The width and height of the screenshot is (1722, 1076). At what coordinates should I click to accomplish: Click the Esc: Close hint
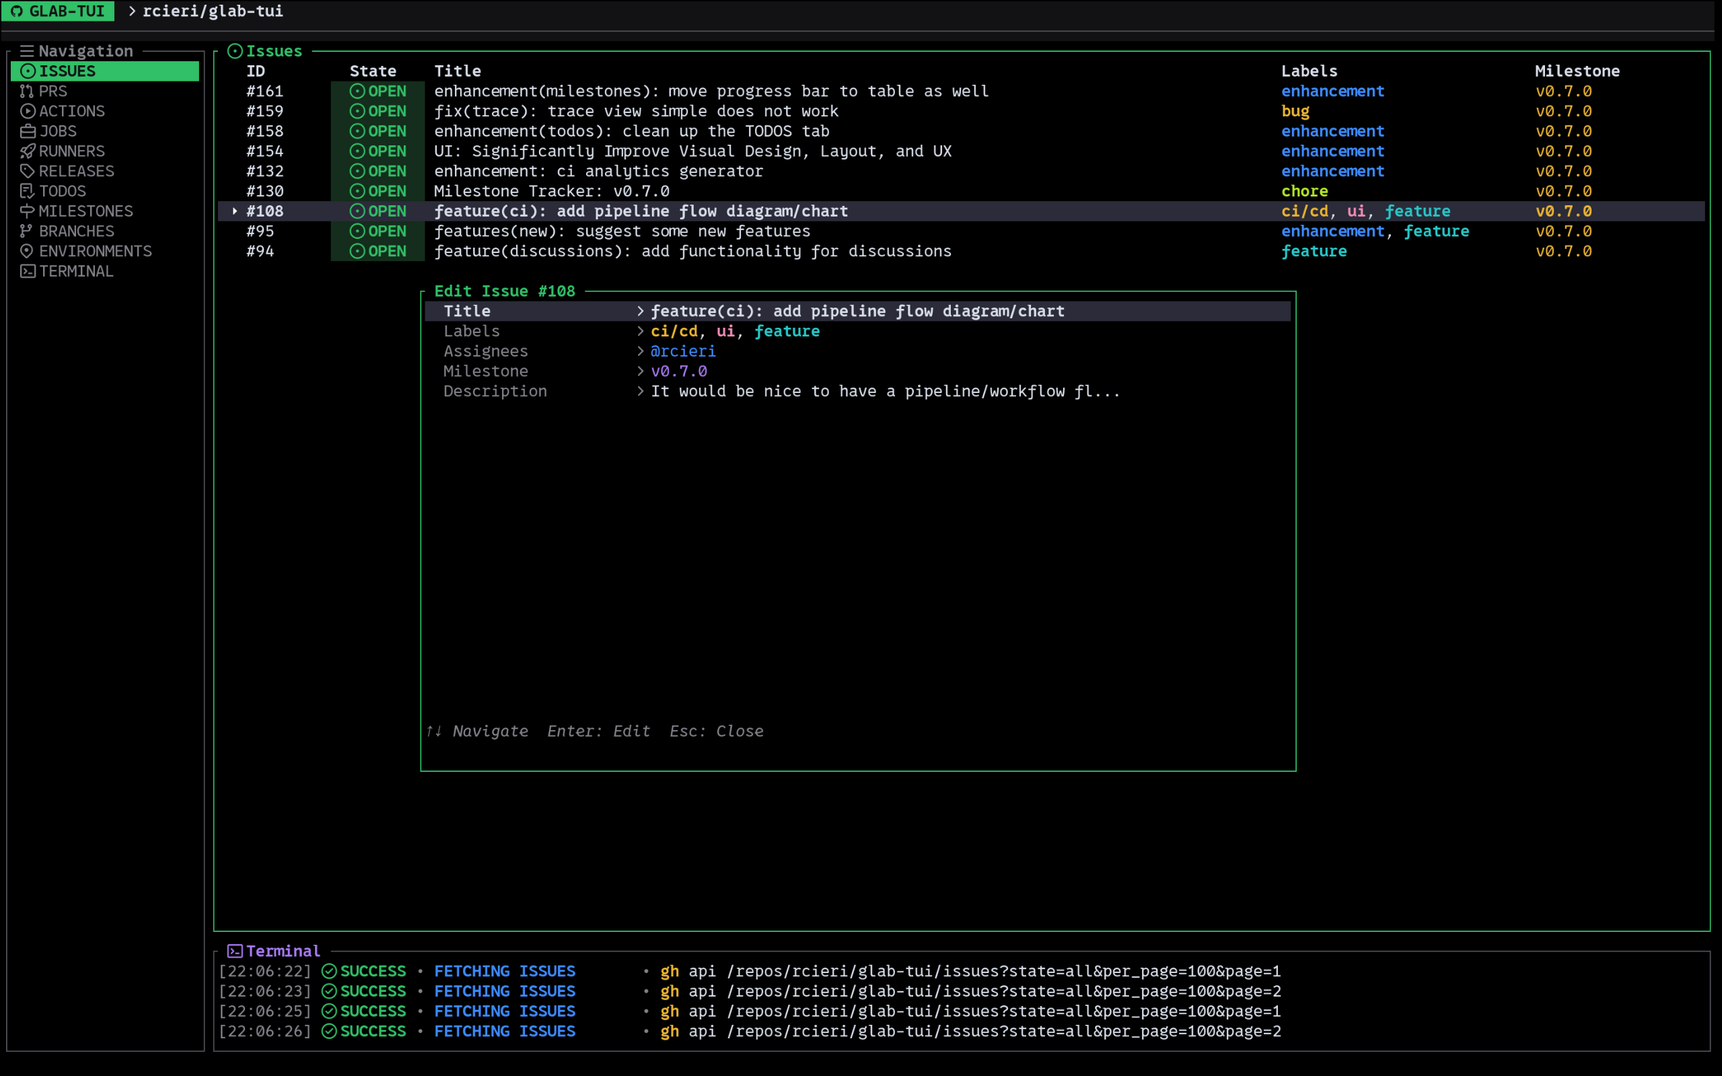coord(717,731)
